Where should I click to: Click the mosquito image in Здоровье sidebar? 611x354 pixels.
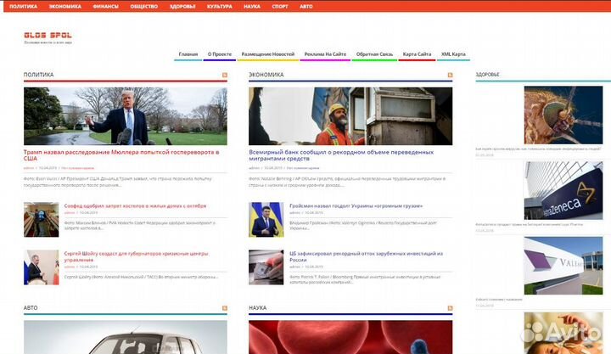(x=563, y=115)
